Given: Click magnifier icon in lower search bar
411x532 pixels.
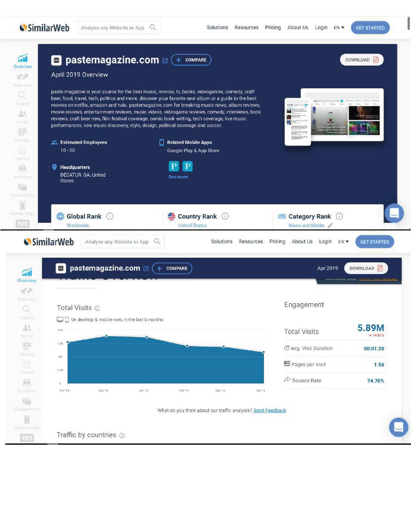Looking at the screenshot, I should pos(157,241).
